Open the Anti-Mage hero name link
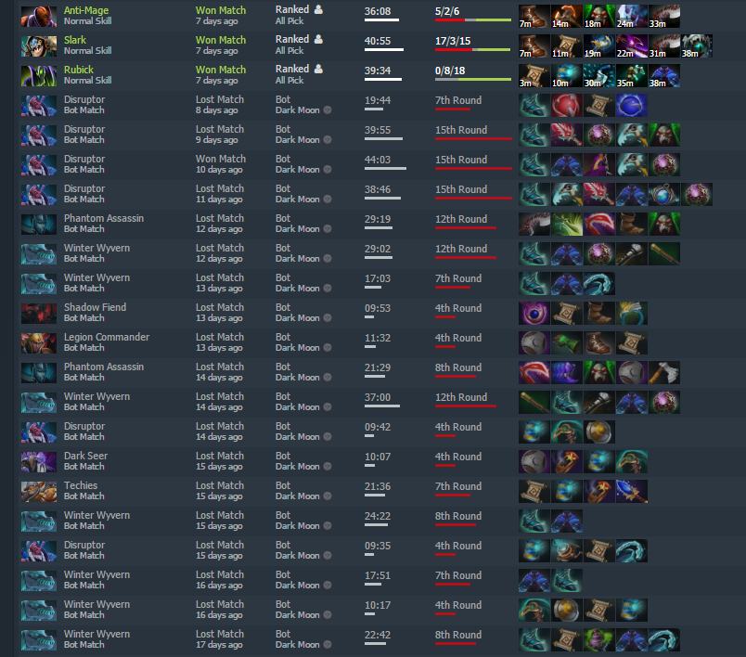This screenshot has height=657, width=746. tap(86, 10)
